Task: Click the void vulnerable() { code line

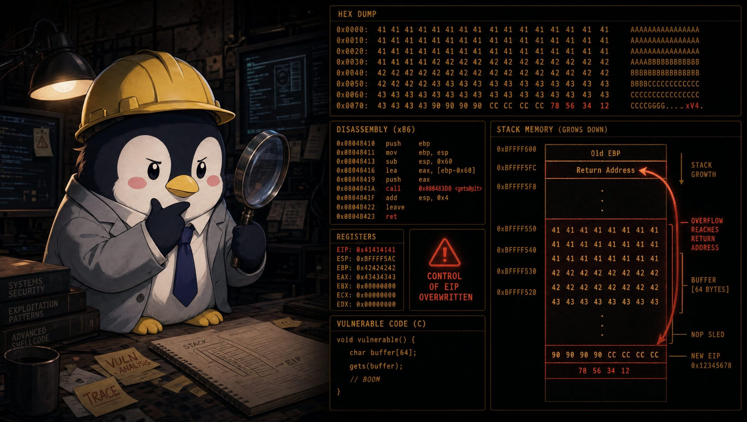Action: point(376,340)
